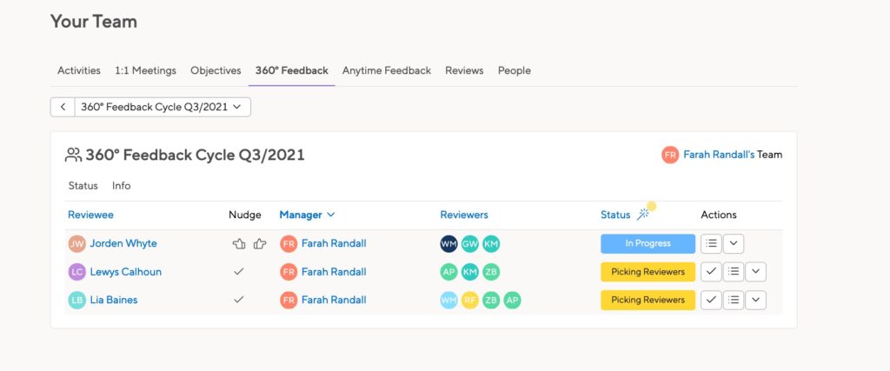Open Lewys Calhoun's reviewee profile link
Image resolution: width=890 pixels, height=371 pixels.
(125, 272)
